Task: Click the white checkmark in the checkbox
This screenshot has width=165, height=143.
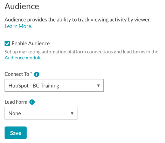Action: click(x=7, y=44)
